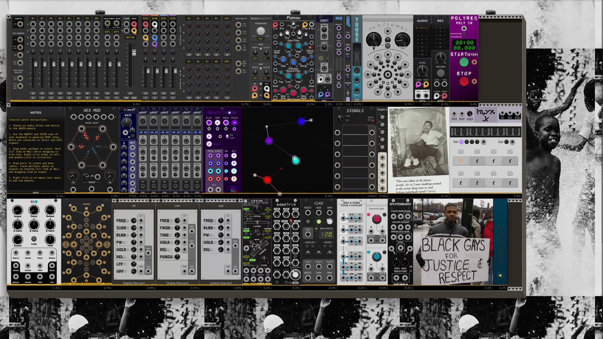Image resolution: width=603 pixels, height=339 pixels.
Task: Toggle the MON button on master
Action: [x=134, y=98]
